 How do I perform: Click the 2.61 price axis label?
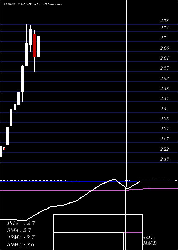coord(164,58)
